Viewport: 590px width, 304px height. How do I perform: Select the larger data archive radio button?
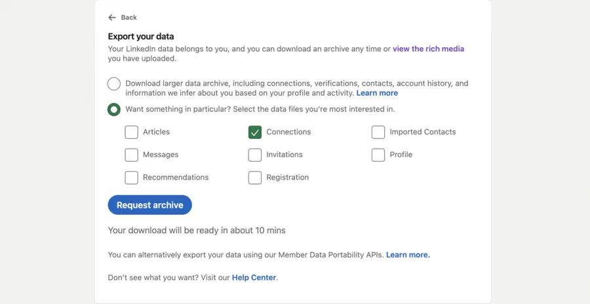tap(114, 84)
